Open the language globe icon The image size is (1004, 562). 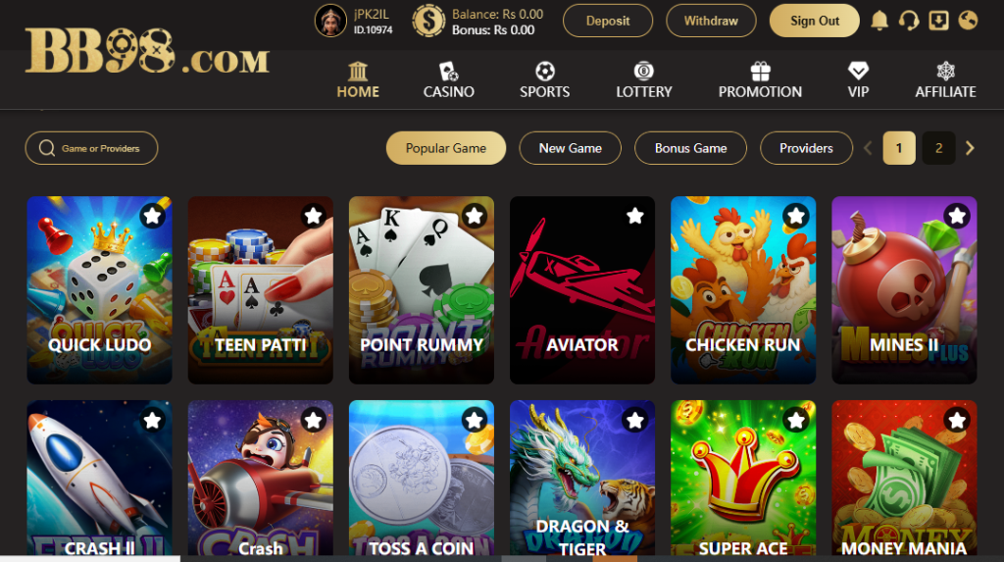[x=968, y=21]
